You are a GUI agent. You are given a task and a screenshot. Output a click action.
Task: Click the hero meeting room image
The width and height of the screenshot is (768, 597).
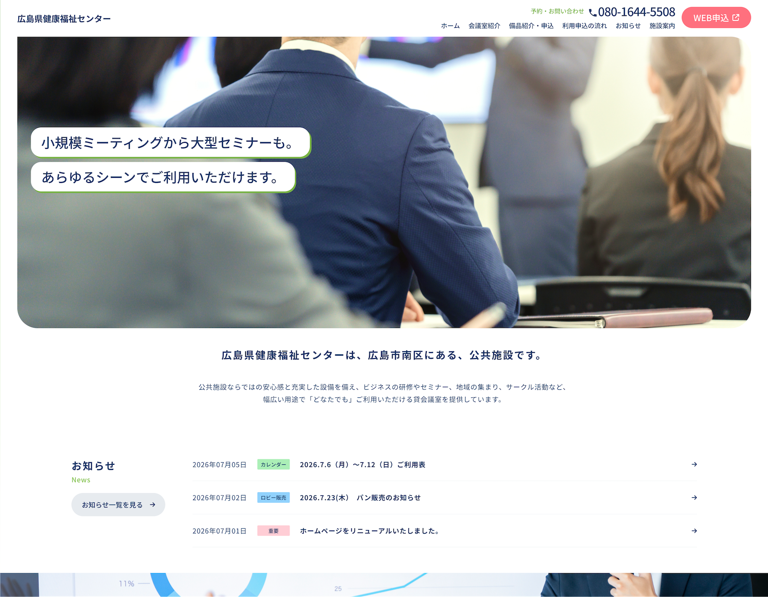coord(384,183)
